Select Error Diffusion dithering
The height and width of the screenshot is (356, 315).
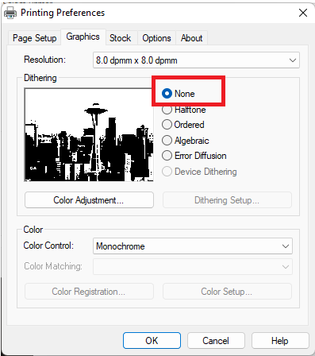167,156
